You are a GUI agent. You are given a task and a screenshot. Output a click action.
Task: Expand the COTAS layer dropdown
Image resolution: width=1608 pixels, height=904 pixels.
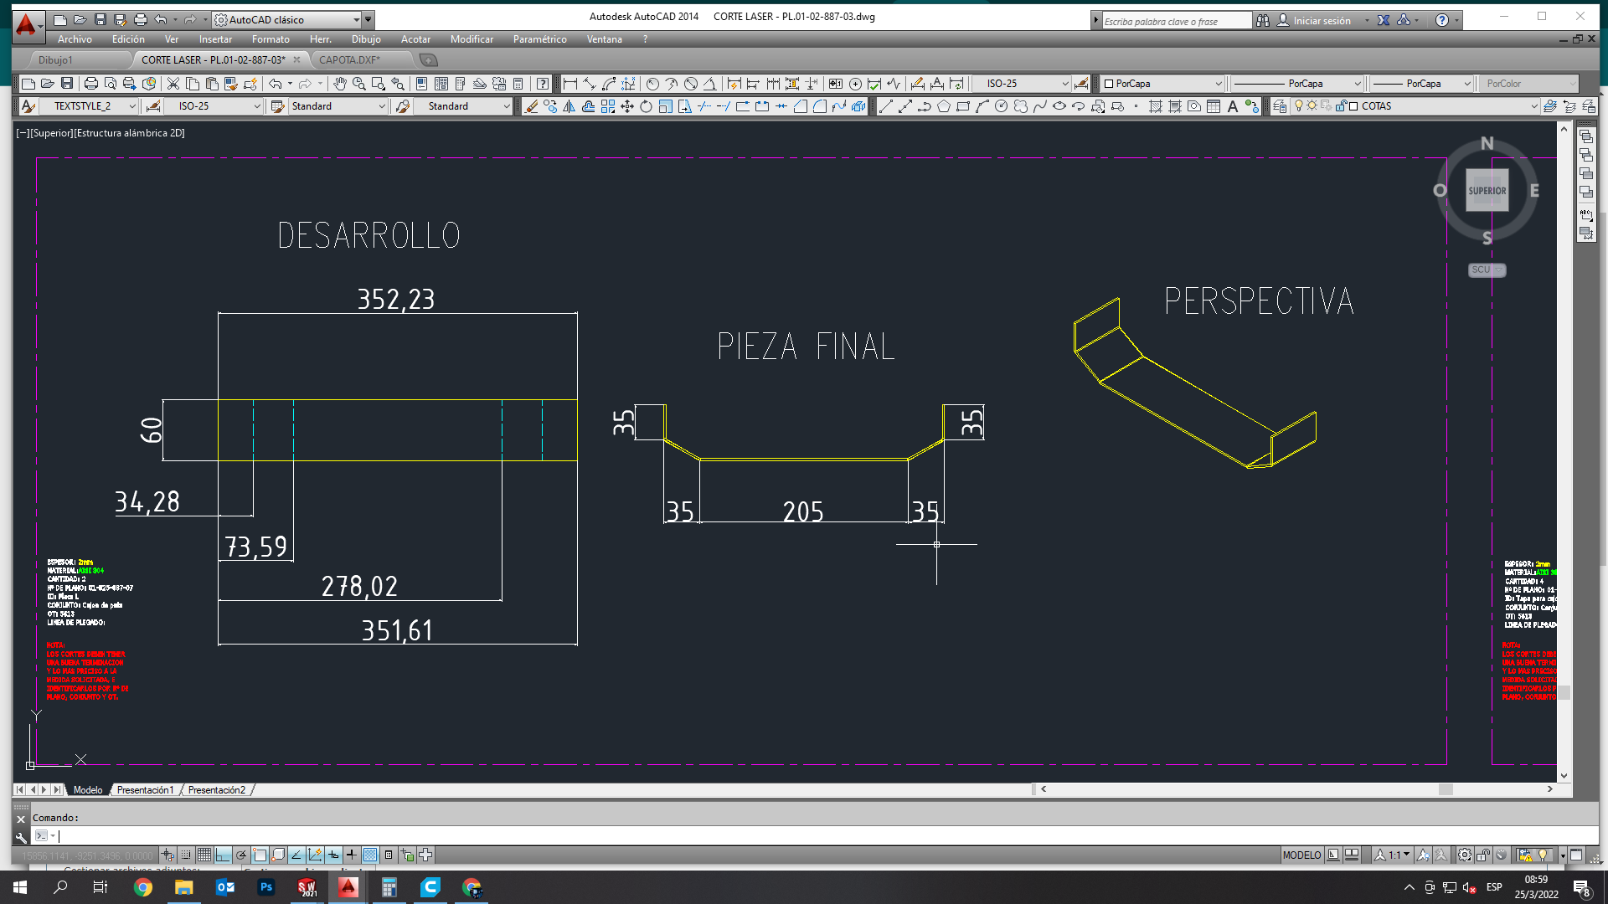pyautogui.click(x=1533, y=106)
